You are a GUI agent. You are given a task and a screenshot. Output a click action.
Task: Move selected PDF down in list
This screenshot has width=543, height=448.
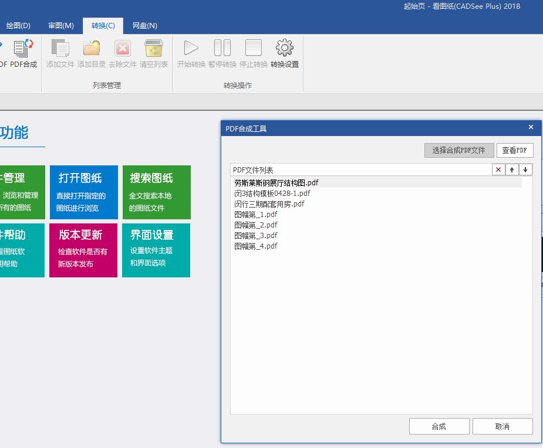pyautogui.click(x=525, y=169)
